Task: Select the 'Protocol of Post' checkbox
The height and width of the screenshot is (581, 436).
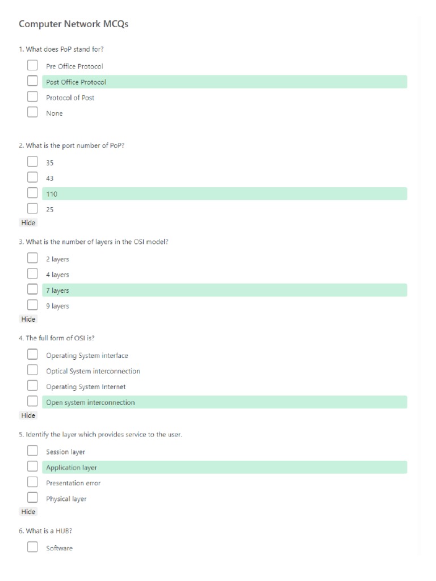Action: (x=33, y=97)
